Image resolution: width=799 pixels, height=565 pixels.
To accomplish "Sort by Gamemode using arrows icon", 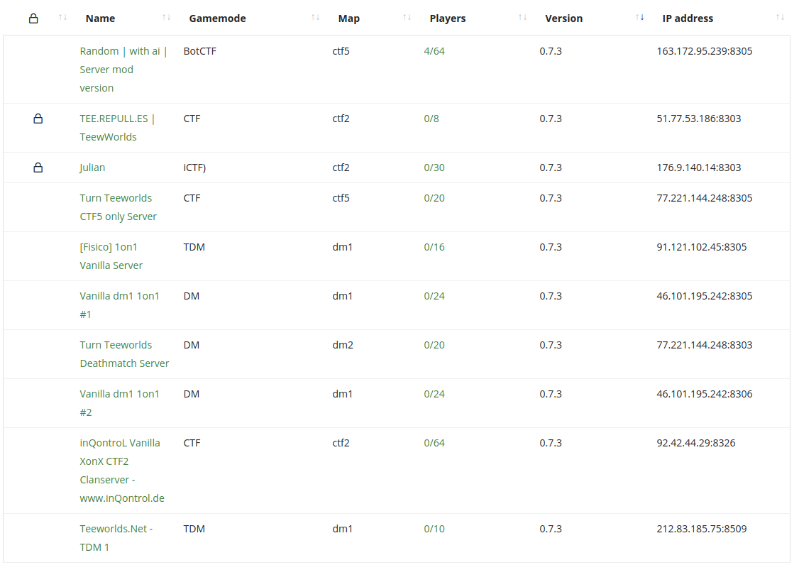I will (x=316, y=18).
